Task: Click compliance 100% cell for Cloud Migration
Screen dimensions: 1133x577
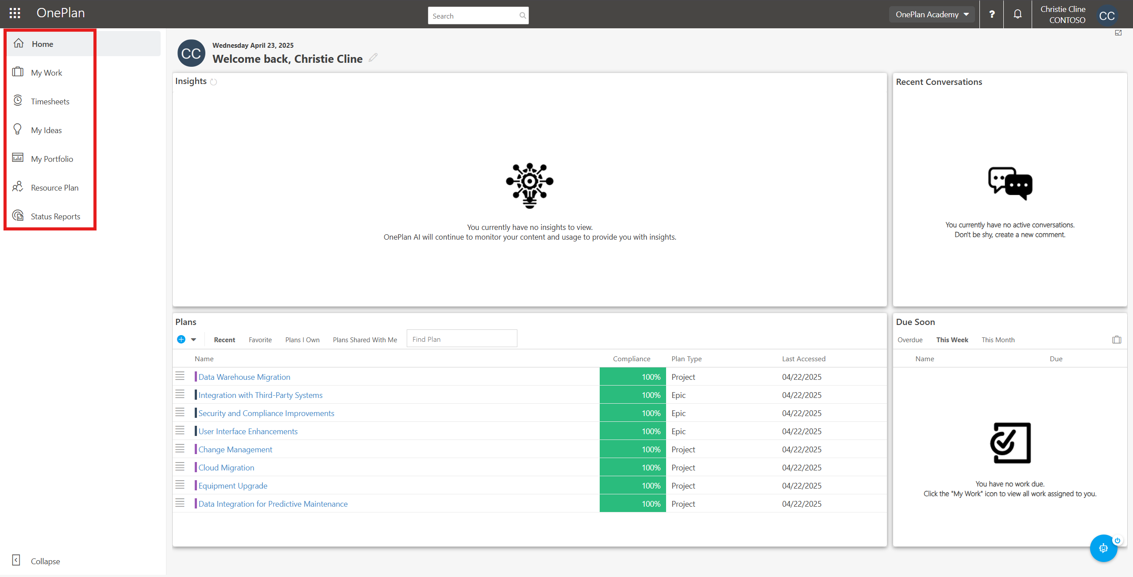Action: click(x=632, y=467)
